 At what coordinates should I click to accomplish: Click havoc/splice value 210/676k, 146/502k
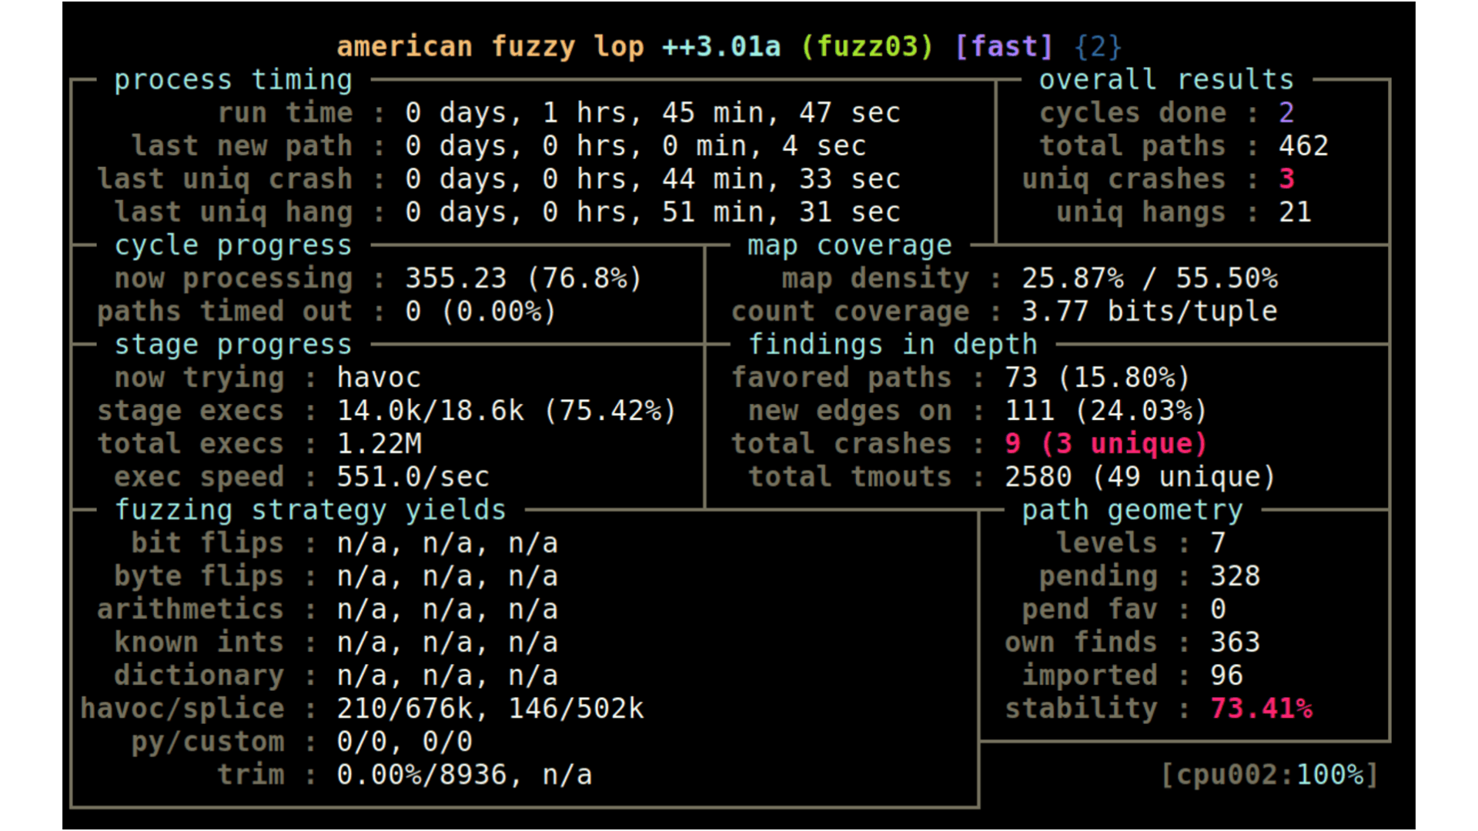pyautogui.click(x=490, y=709)
